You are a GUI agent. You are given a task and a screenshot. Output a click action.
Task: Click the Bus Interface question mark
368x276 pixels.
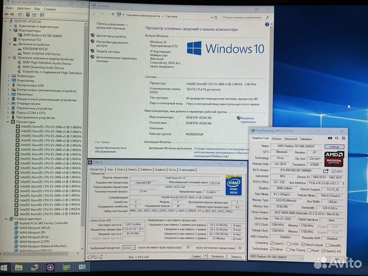(x=343, y=183)
